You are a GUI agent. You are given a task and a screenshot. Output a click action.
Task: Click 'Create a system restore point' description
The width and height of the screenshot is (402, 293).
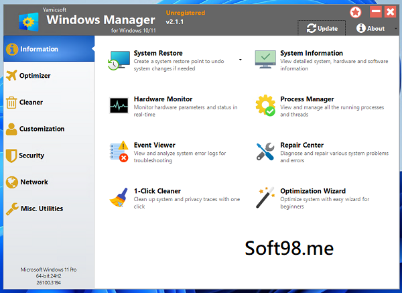179,65
